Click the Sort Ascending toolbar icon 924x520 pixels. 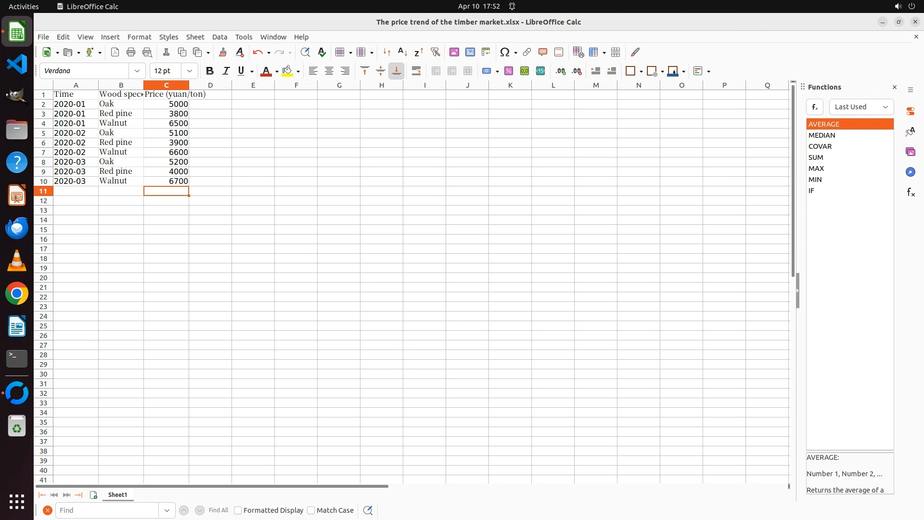pos(402,52)
